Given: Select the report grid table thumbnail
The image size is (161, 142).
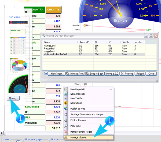Looking at the screenshot, I should (x=18, y=45).
